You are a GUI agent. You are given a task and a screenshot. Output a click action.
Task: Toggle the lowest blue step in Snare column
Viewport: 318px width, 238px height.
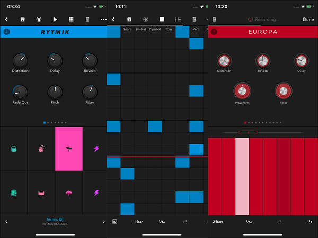pyautogui.click(x=127, y=209)
